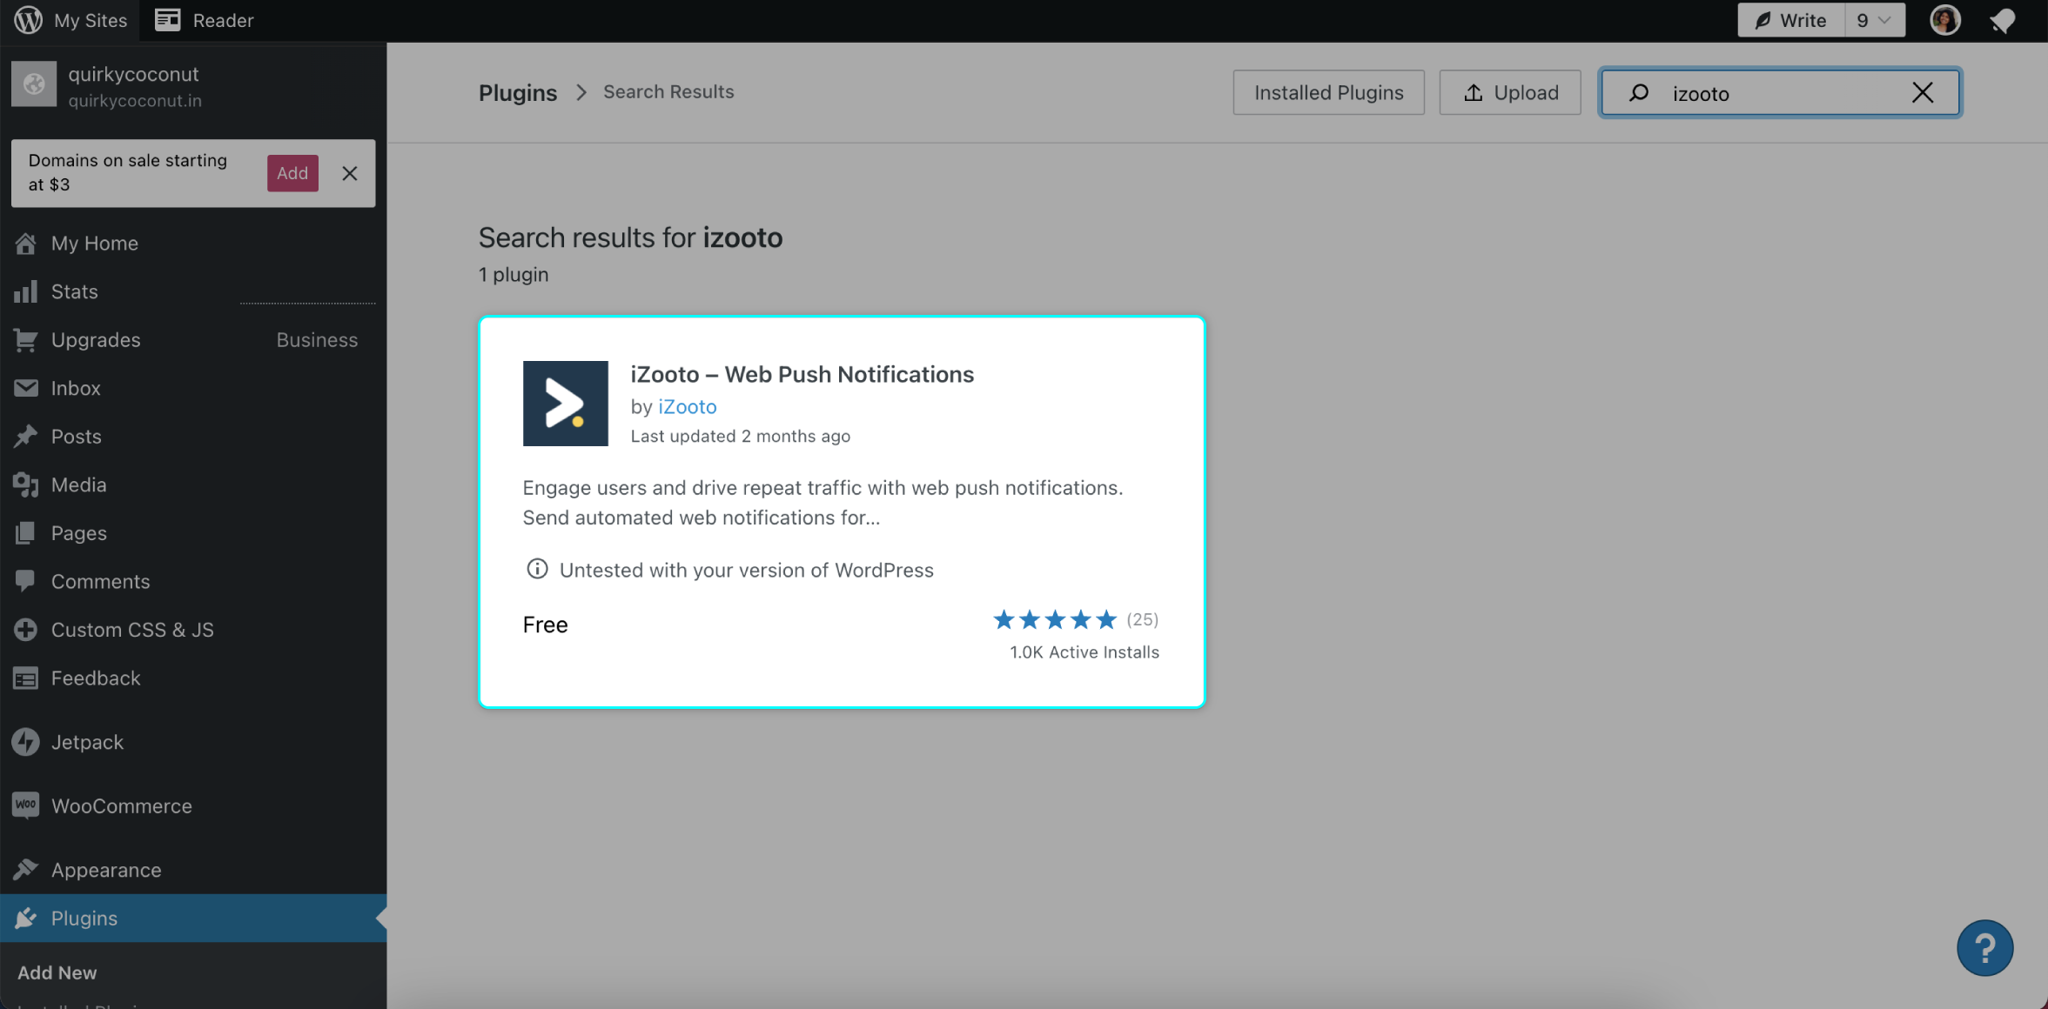Click Search Results breadcrumb text
2048x1009 pixels.
[x=668, y=92]
